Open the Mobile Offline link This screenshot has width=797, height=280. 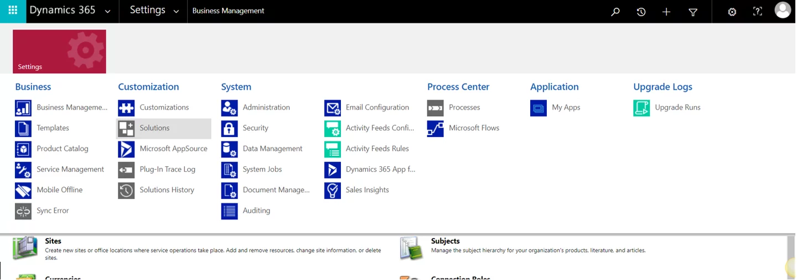pos(60,190)
